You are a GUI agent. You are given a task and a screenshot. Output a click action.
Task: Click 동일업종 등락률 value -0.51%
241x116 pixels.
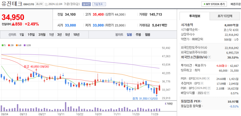234,106
